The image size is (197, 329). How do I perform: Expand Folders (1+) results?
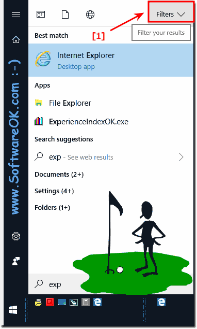[52, 208]
